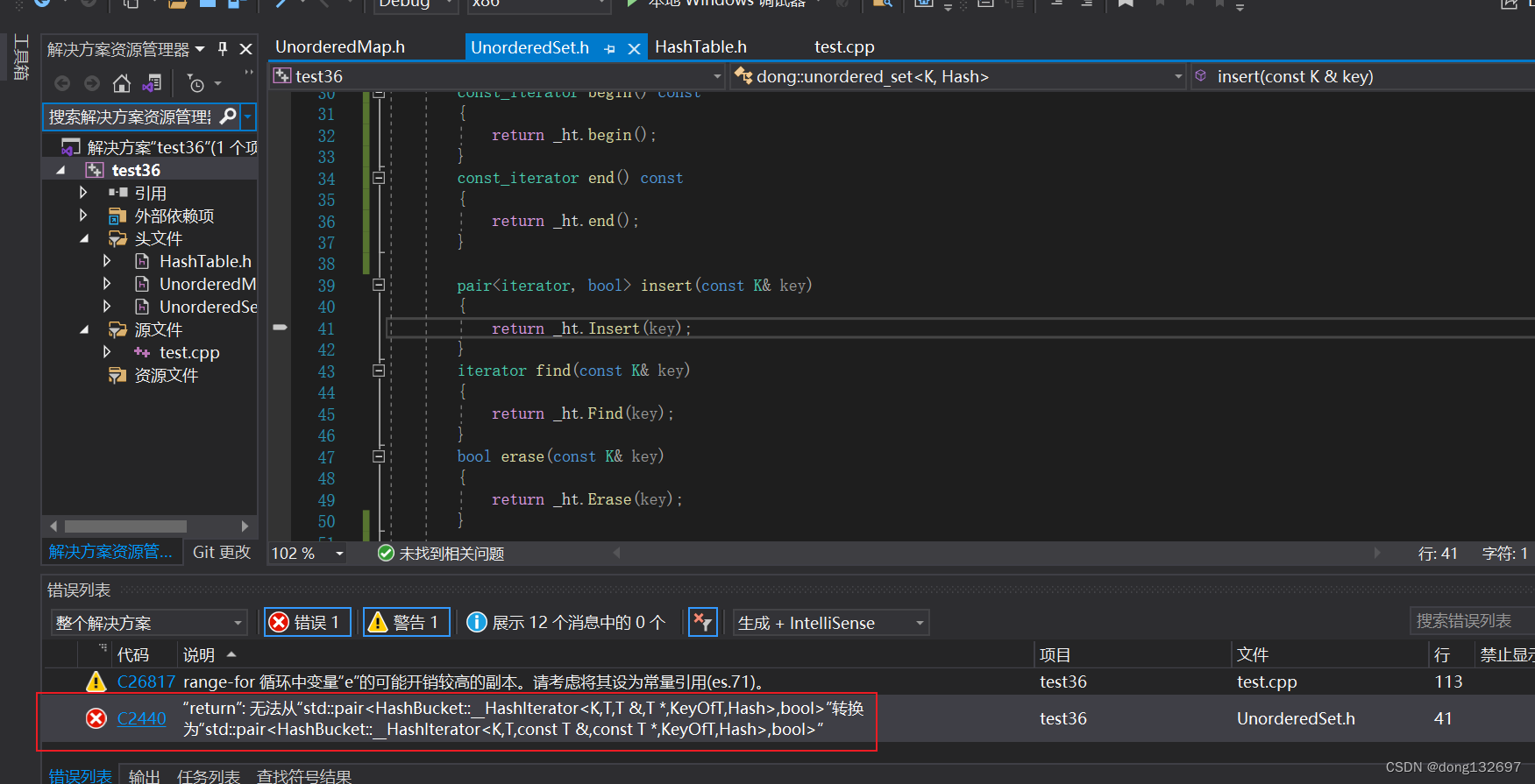Screen dimensions: 1535x784
Task: Sort the error list by the 项目 column
Action: click(x=1133, y=654)
